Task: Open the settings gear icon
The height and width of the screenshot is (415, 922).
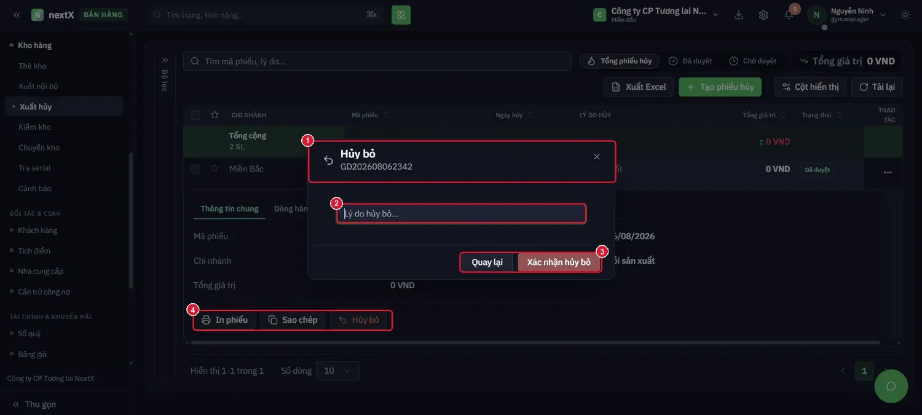Action: 763,15
